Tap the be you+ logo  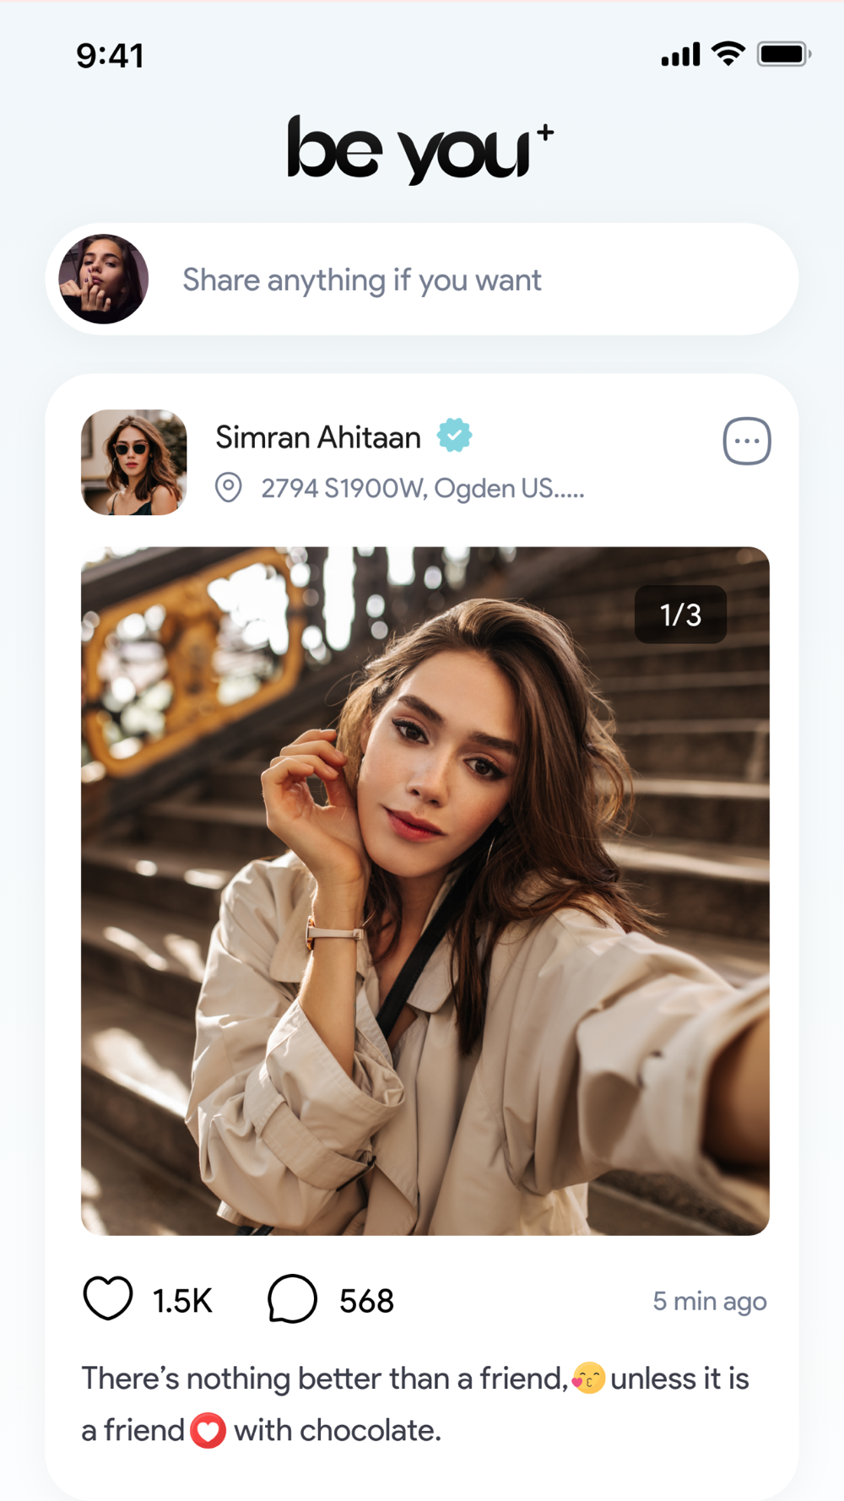pyautogui.click(x=419, y=149)
